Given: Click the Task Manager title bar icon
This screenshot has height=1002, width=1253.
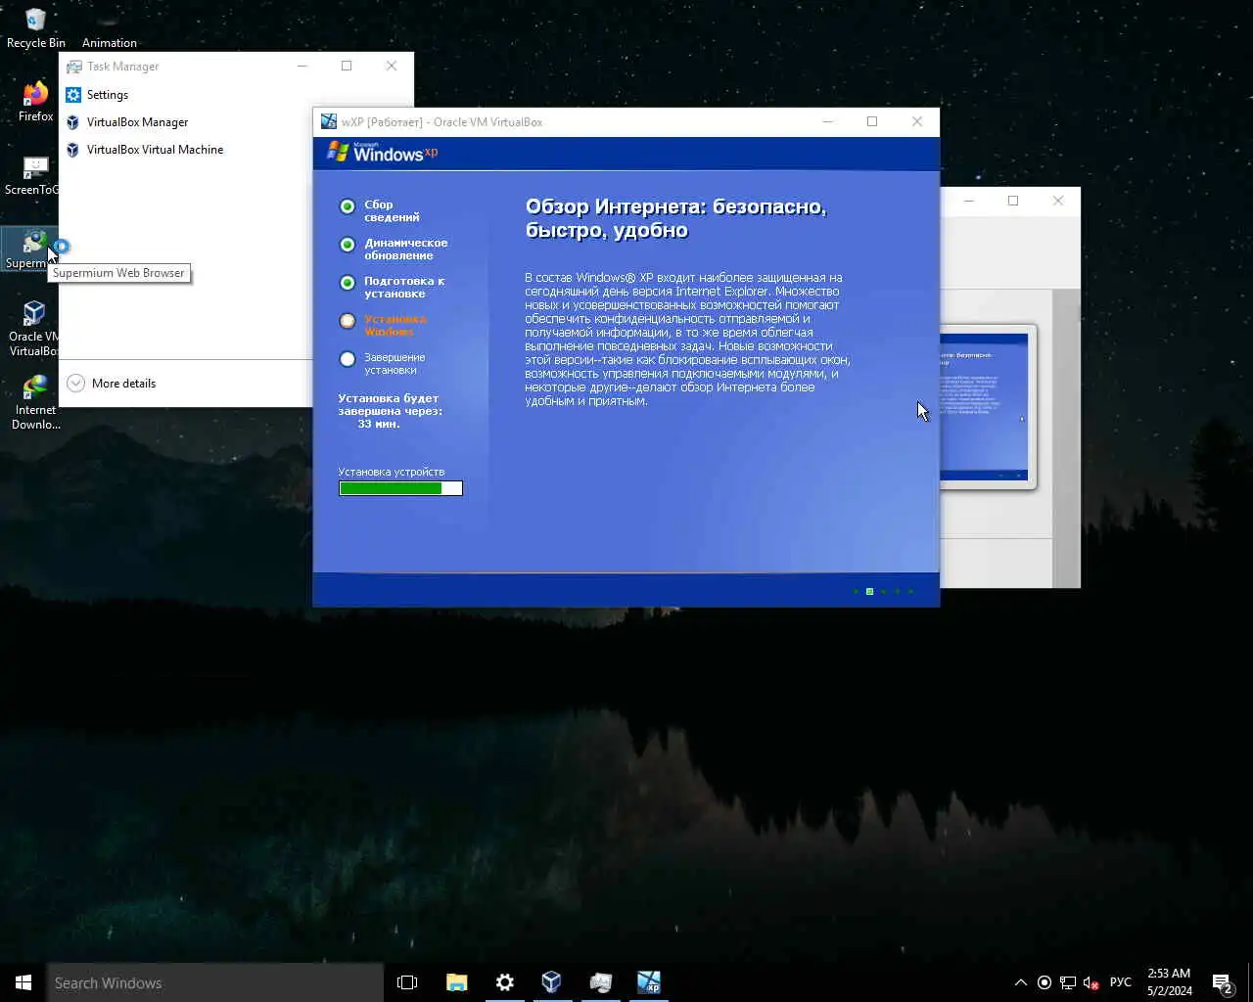Looking at the screenshot, I should (x=73, y=67).
